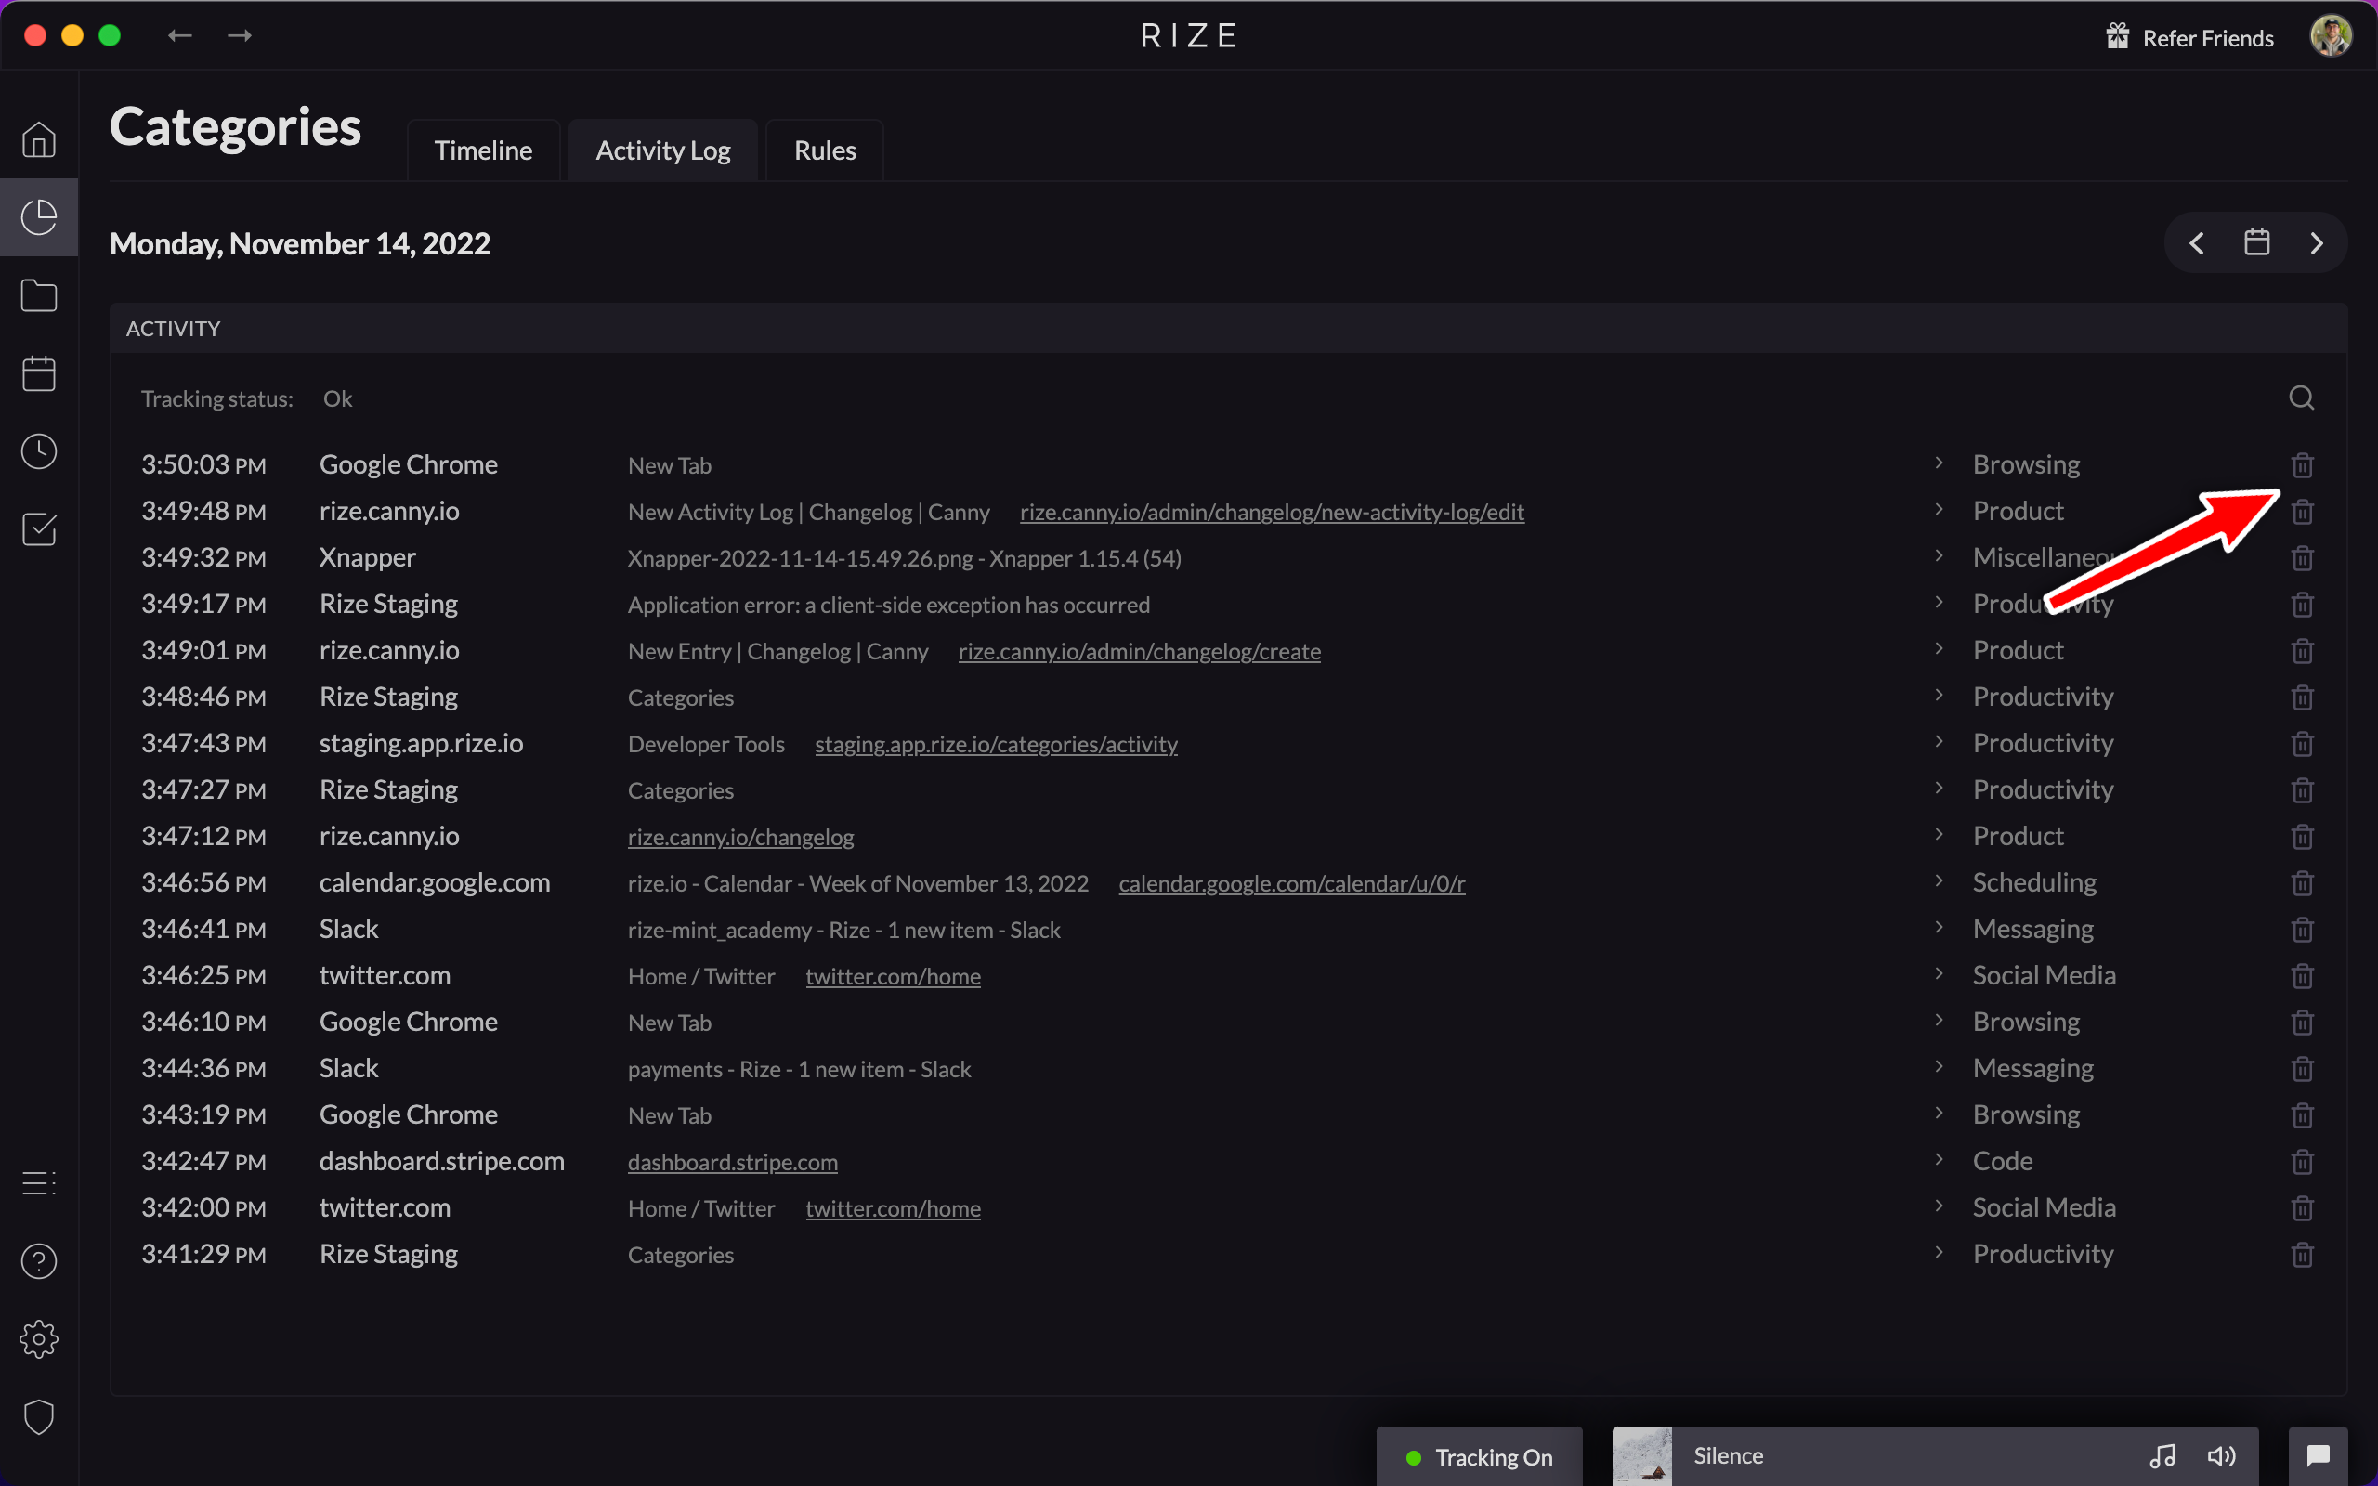This screenshot has height=1486, width=2378.
Task: Click the payments - Rize Slack title
Action: (x=799, y=1069)
